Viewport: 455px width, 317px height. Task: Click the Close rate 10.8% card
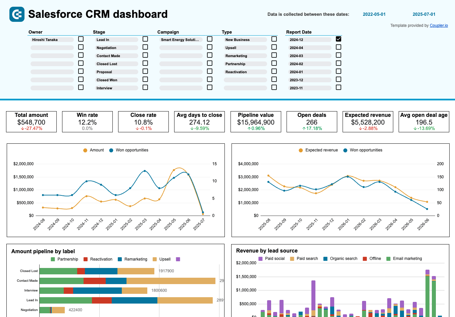point(143,122)
